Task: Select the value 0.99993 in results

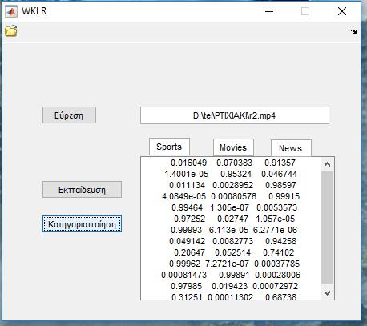Action: click(186, 230)
